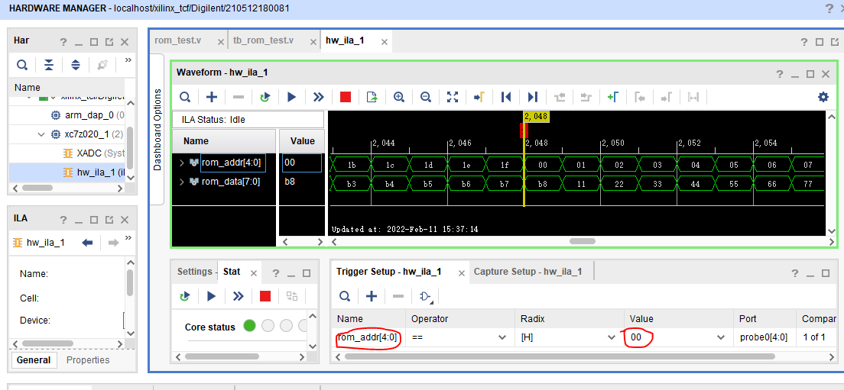Open the Dashboard Options side tab

(157, 130)
